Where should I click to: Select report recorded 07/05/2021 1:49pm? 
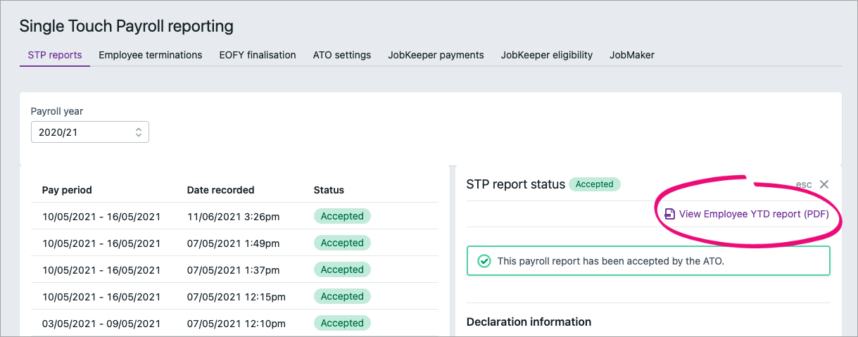click(x=233, y=243)
